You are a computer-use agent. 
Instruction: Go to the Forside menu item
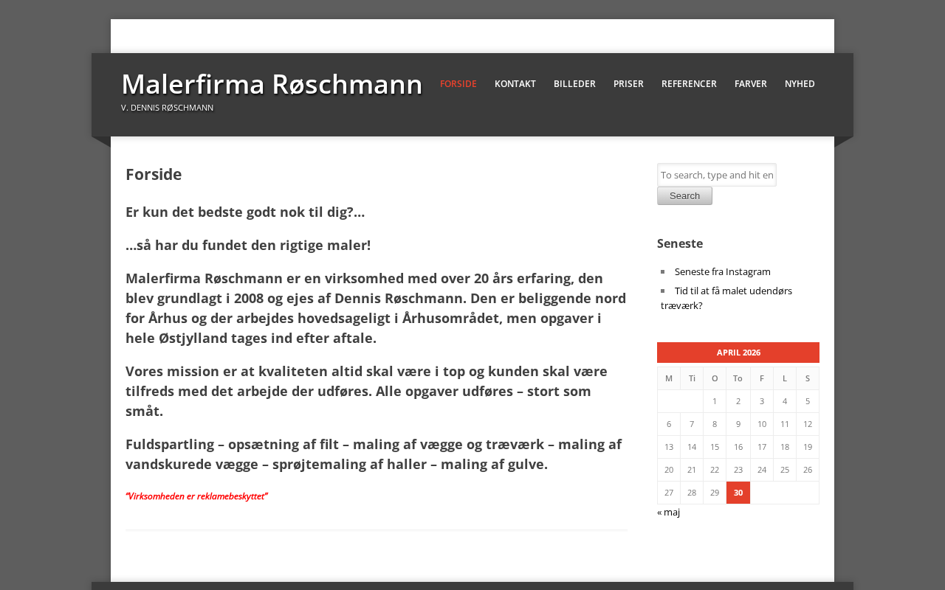[x=458, y=84]
